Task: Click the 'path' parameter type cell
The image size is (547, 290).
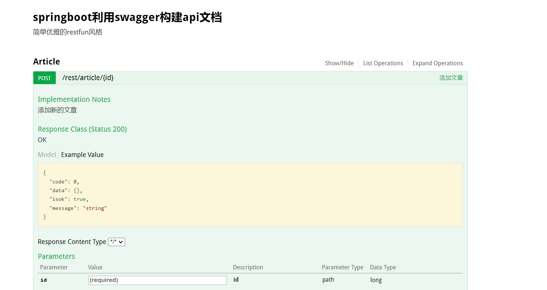Action: [328, 280]
